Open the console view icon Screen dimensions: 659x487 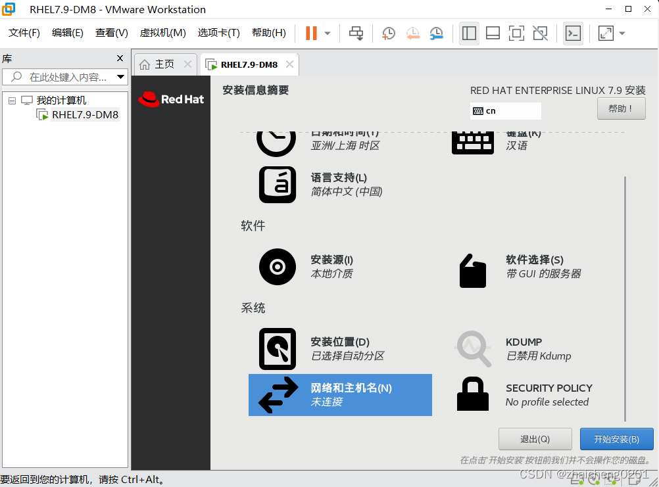coord(574,33)
